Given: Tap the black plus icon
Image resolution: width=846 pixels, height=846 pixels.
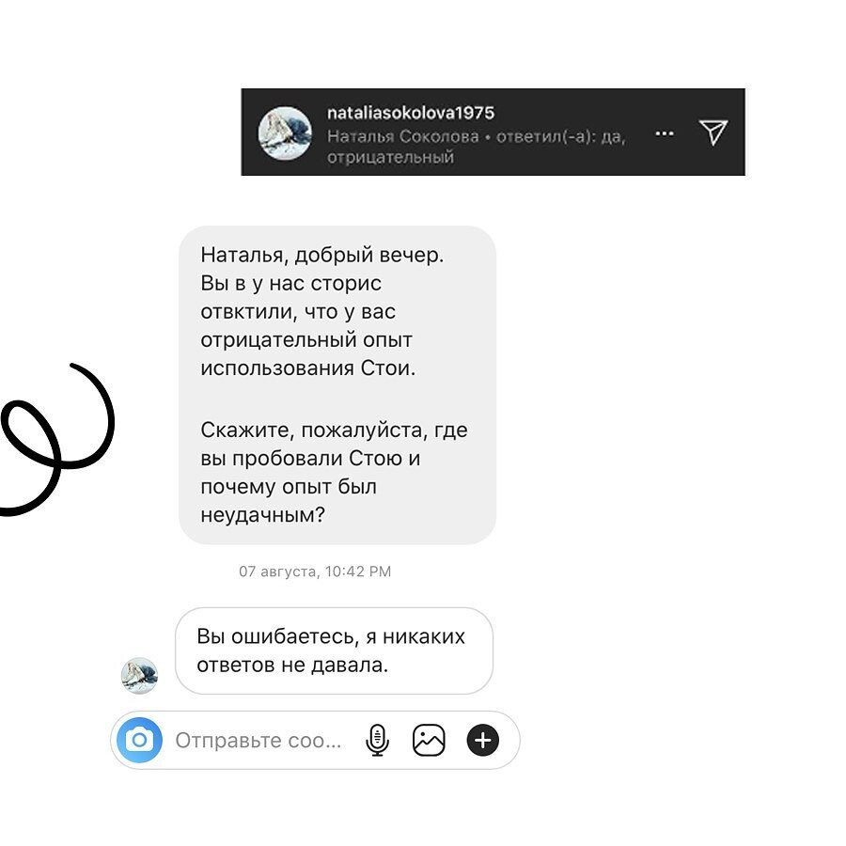Looking at the screenshot, I should [x=482, y=740].
